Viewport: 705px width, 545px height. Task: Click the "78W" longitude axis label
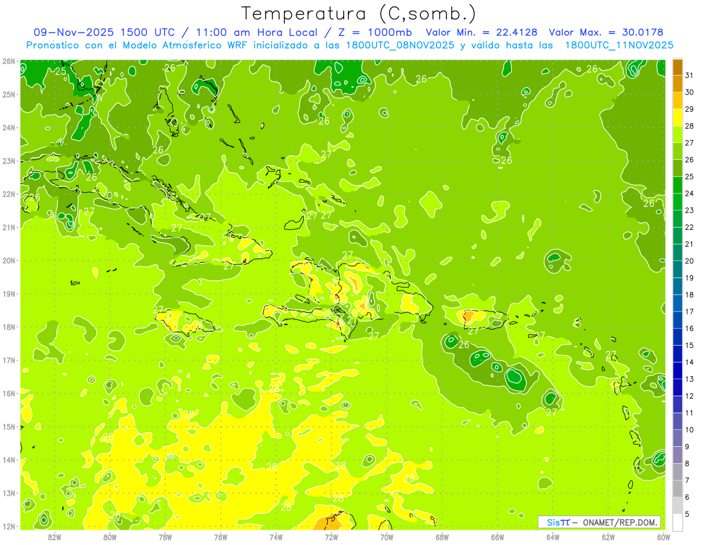[166, 537]
